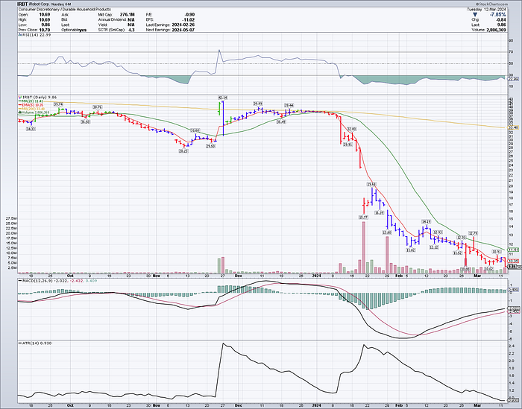
Task: Click the 12.12 price low annotation
Action: coord(434,247)
